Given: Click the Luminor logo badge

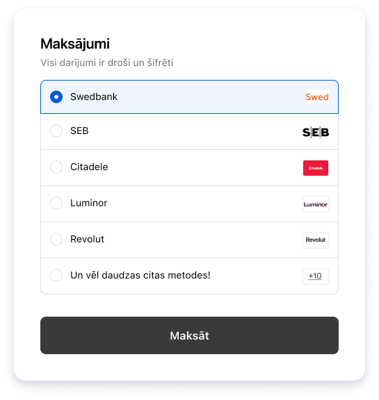Looking at the screenshot, I should (x=316, y=204).
